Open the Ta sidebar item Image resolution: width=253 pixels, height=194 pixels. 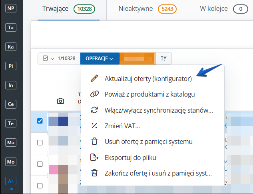tap(11, 28)
